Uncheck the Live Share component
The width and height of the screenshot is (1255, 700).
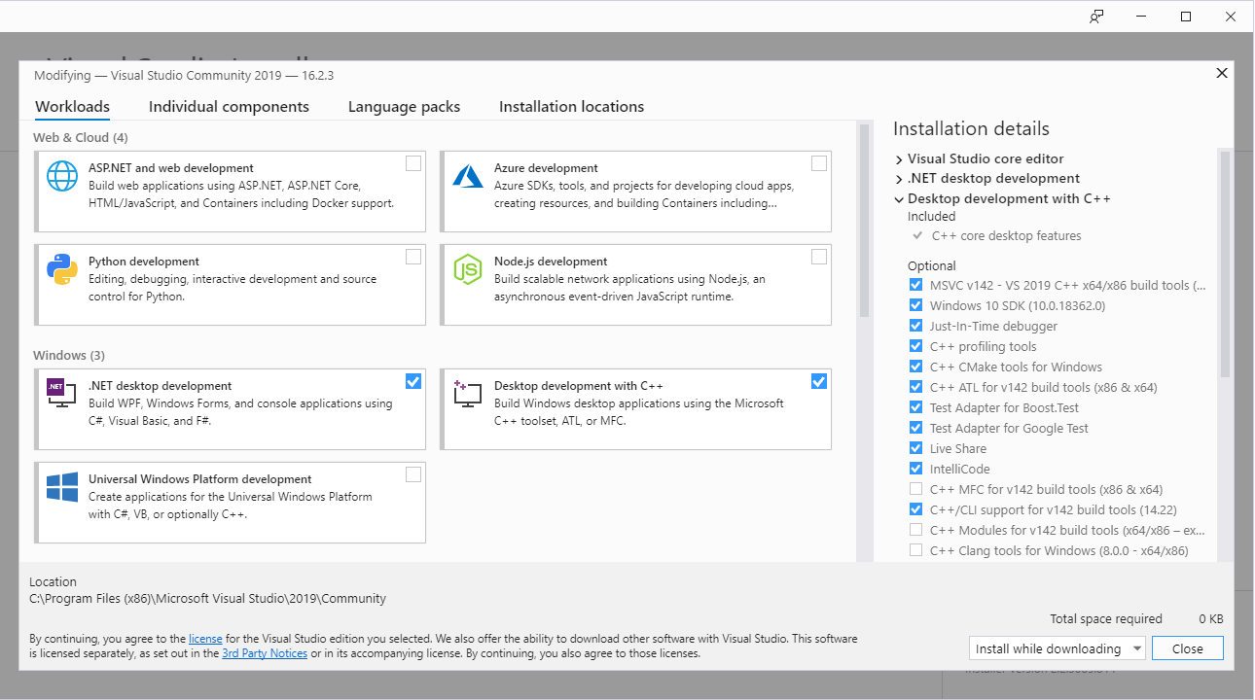[x=915, y=448]
